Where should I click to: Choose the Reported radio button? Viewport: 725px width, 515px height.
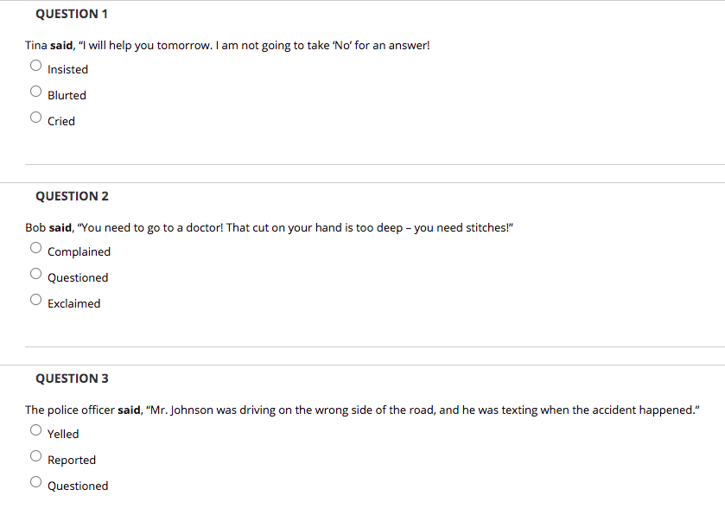pyautogui.click(x=35, y=456)
